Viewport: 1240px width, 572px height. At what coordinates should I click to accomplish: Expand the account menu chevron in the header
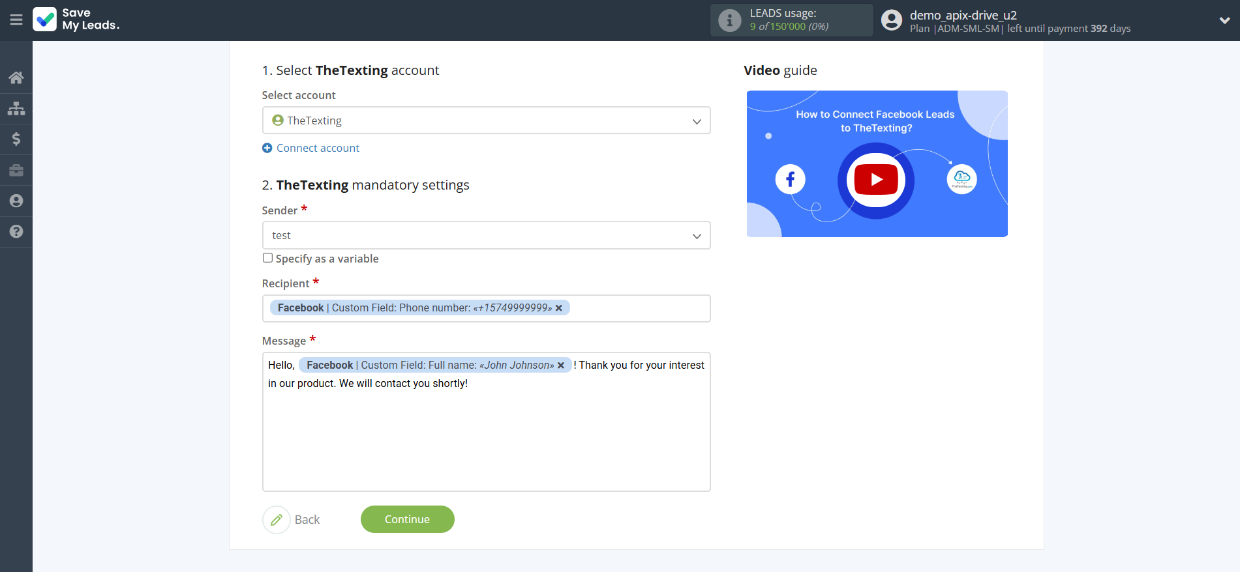[1224, 20]
